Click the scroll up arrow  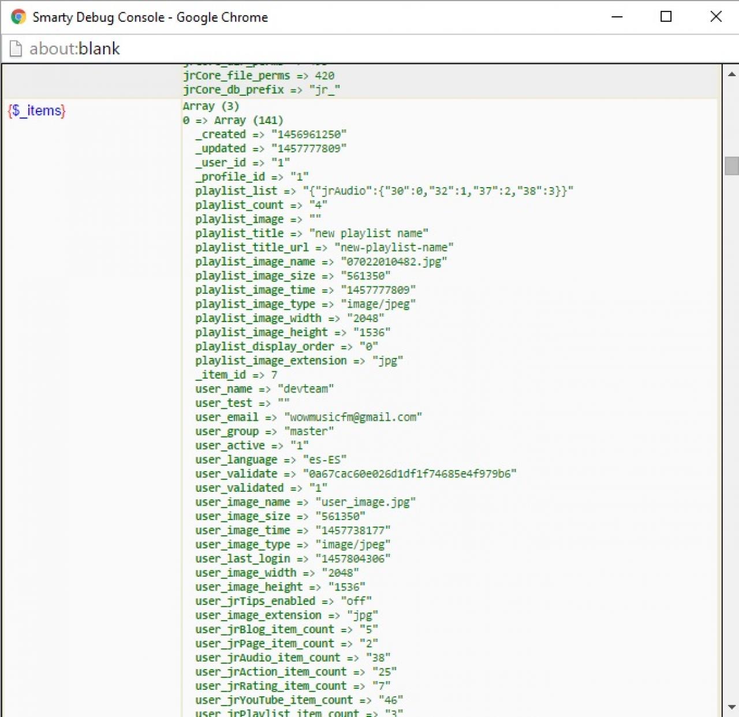click(731, 74)
